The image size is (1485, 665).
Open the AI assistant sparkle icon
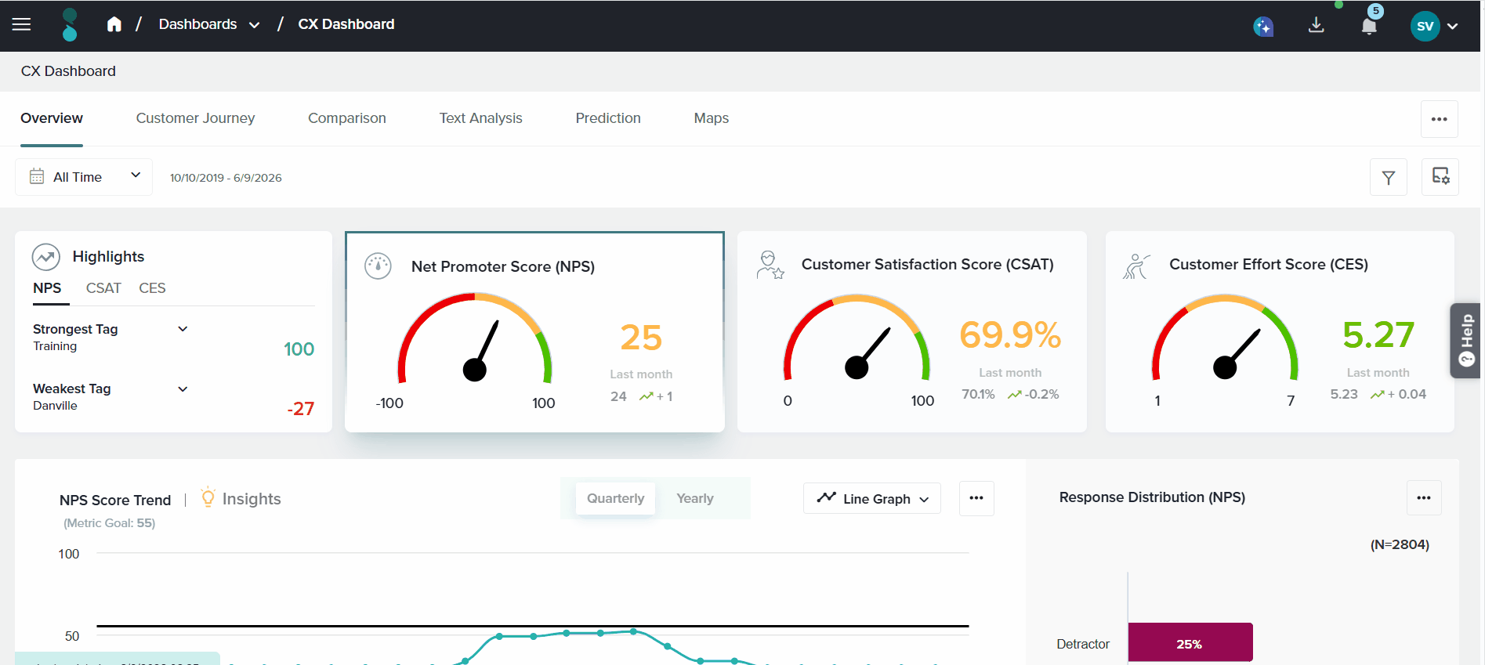[1263, 27]
